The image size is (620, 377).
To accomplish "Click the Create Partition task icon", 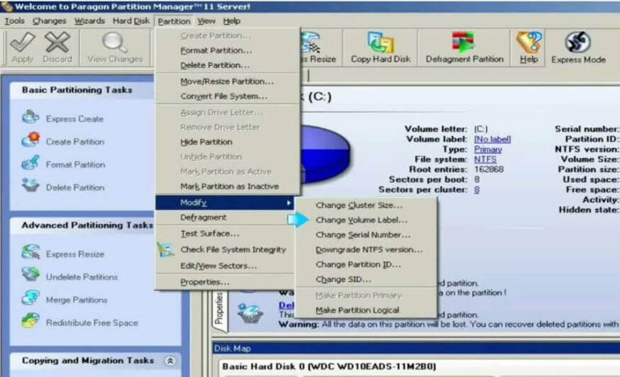I will click(x=31, y=140).
